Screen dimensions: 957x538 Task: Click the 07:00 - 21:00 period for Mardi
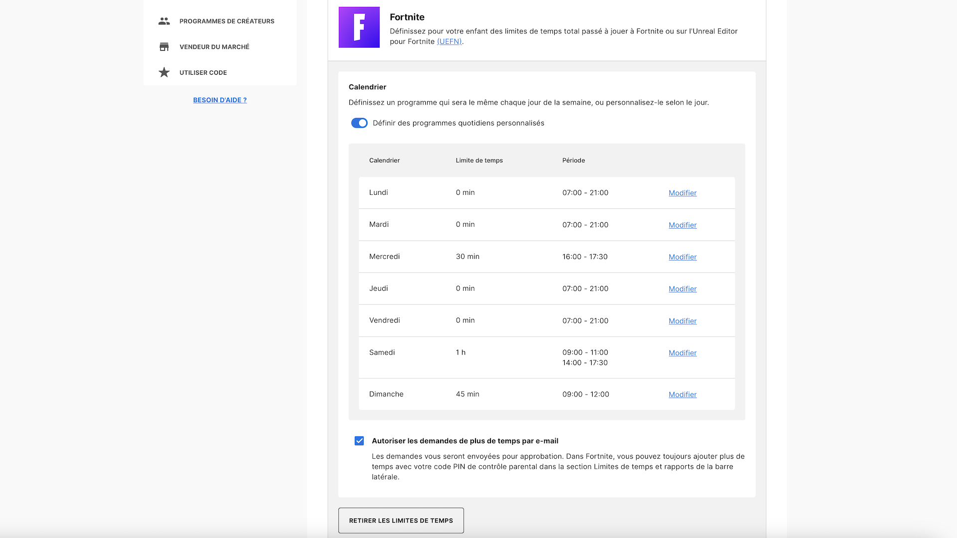tap(585, 225)
